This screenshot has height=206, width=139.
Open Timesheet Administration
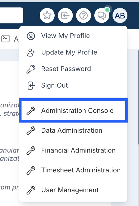click(73, 170)
